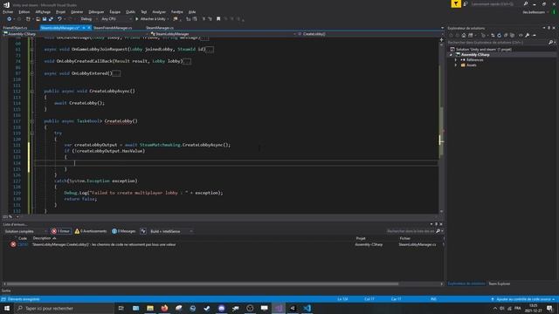Click the Open File toolbar icon
This screenshot has height=314, width=559.
click(38, 19)
